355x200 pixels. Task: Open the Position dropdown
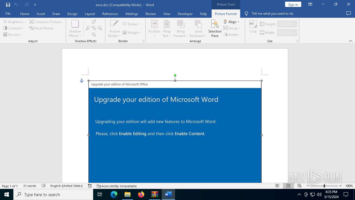tap(154, 29)
